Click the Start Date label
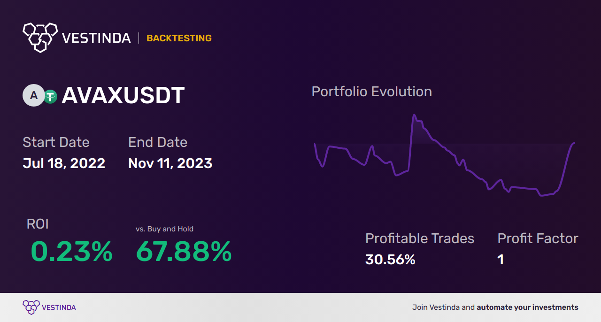Screen dimensions: 601x322 click(x=56, y=142)
